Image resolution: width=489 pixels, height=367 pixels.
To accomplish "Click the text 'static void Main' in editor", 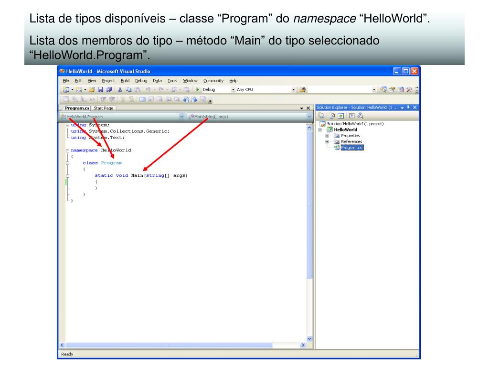I will click(119, 175).
